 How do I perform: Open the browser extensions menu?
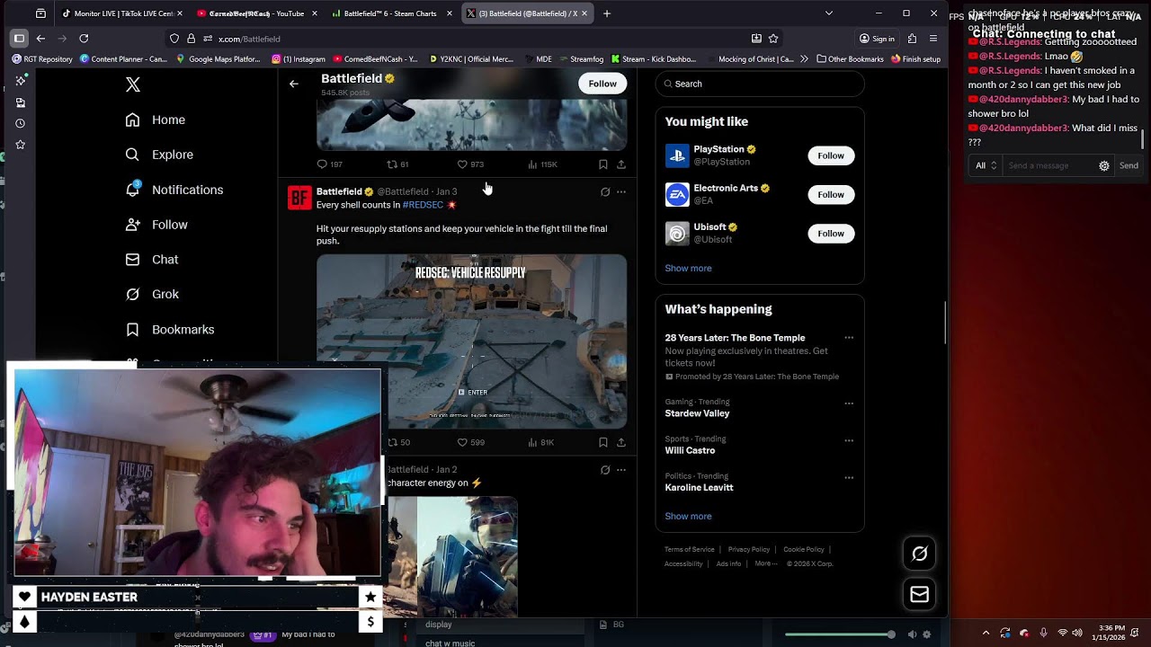point(912,39)
